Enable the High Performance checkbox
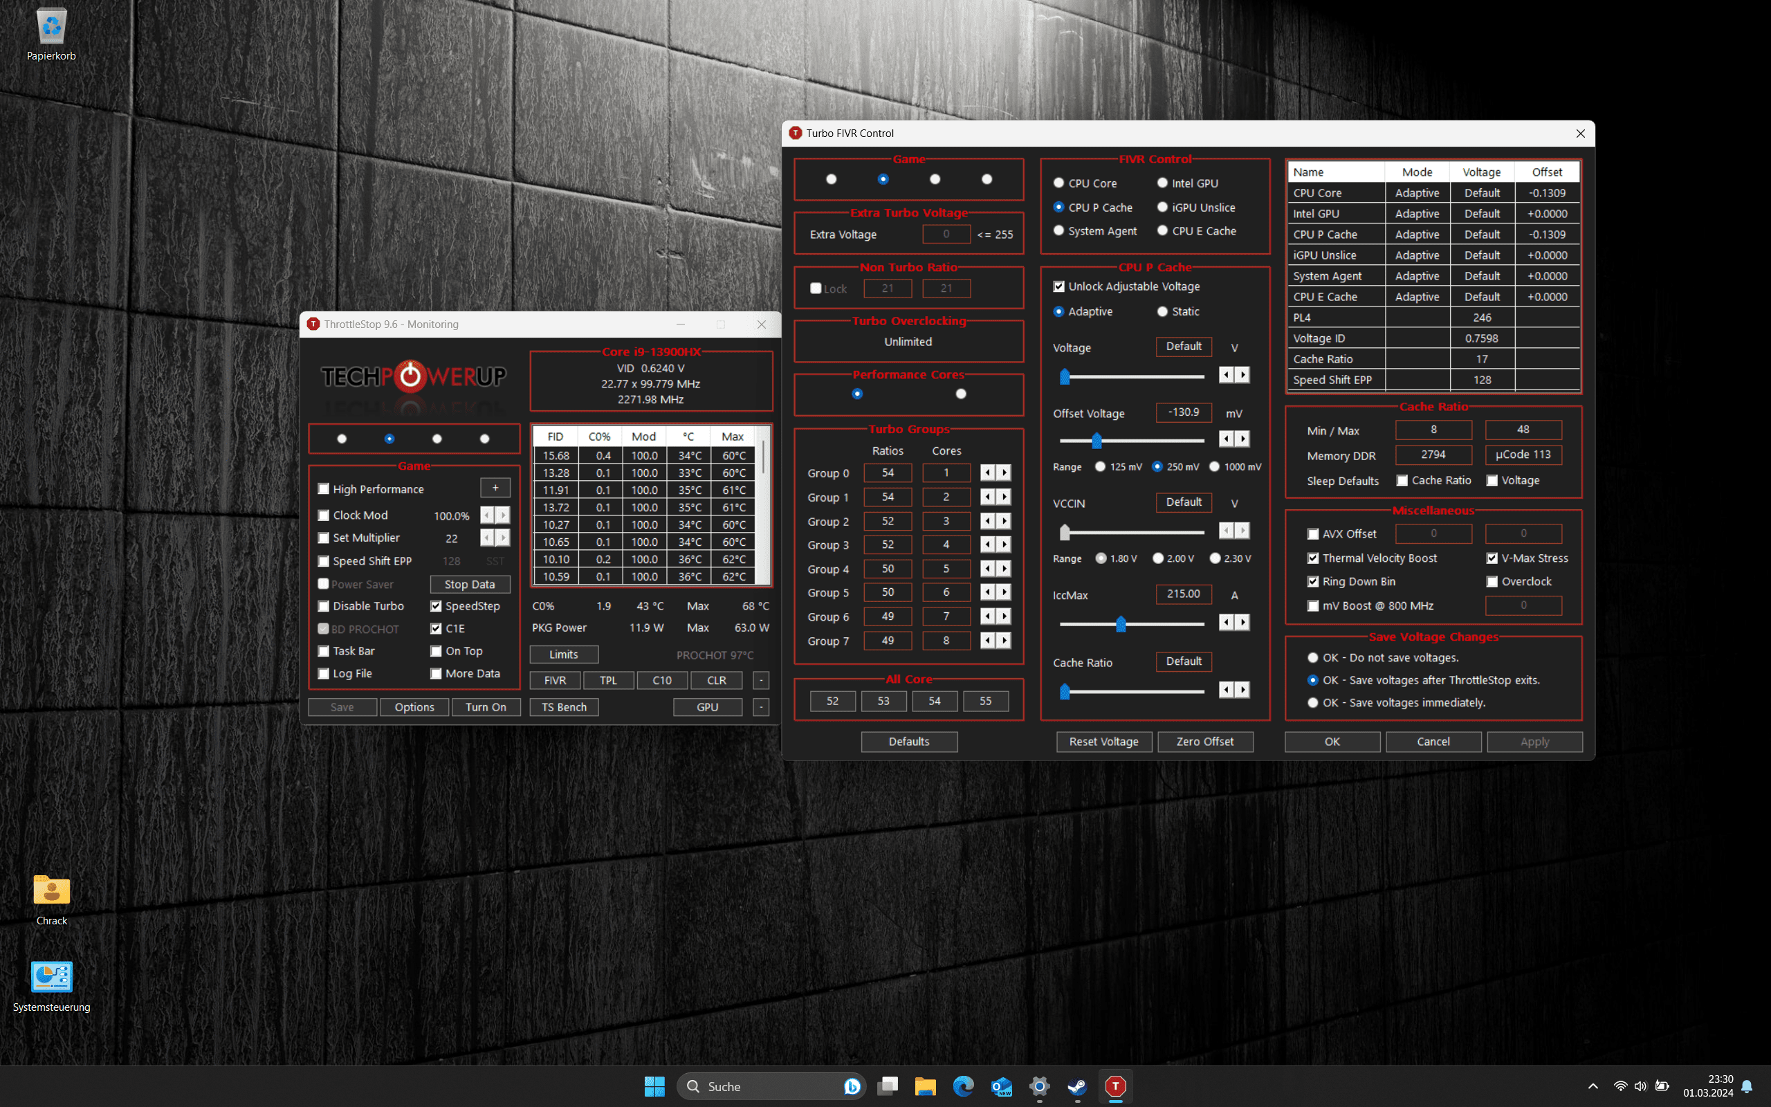The image size is (1771, 1107). 324,489
